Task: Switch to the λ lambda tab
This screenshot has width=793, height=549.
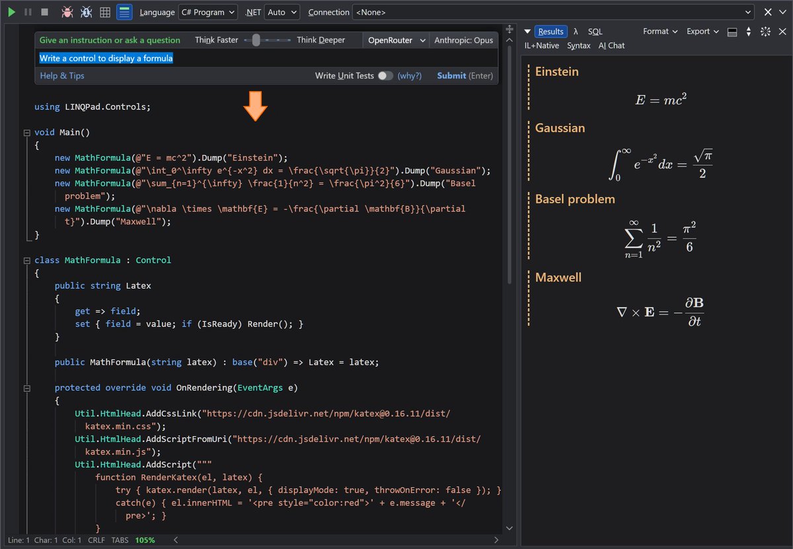Action: [576, 32]
